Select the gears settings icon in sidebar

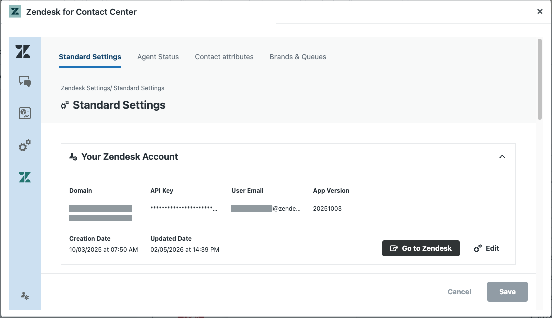[25, 146]
